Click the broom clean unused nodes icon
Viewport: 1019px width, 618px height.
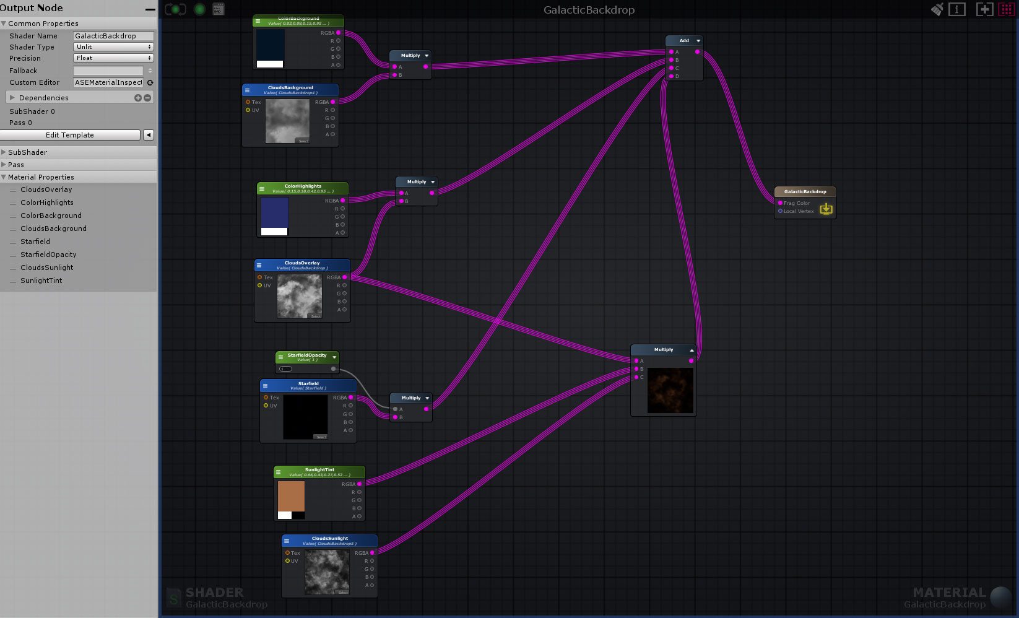click(937, 9)
